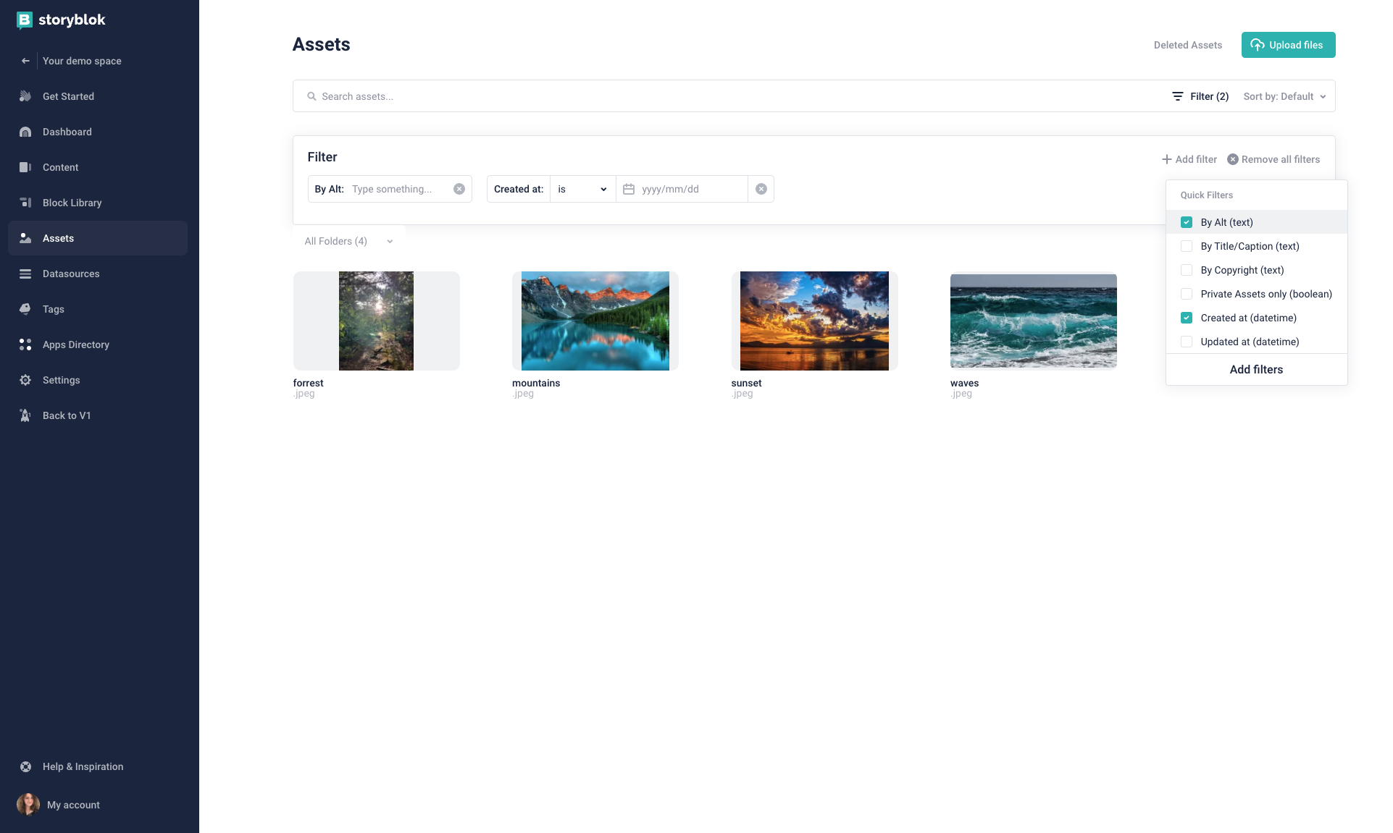Click the Back to V1 label

67,415
